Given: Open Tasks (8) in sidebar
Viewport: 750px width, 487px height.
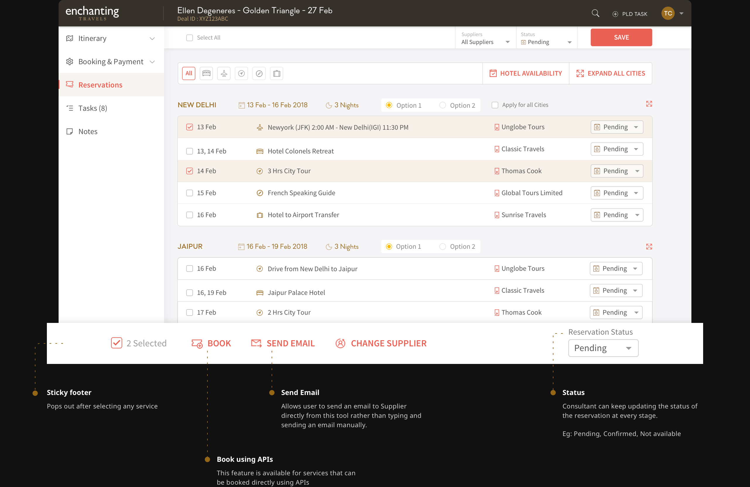Looking at the screenshot, I should [92, 108].
